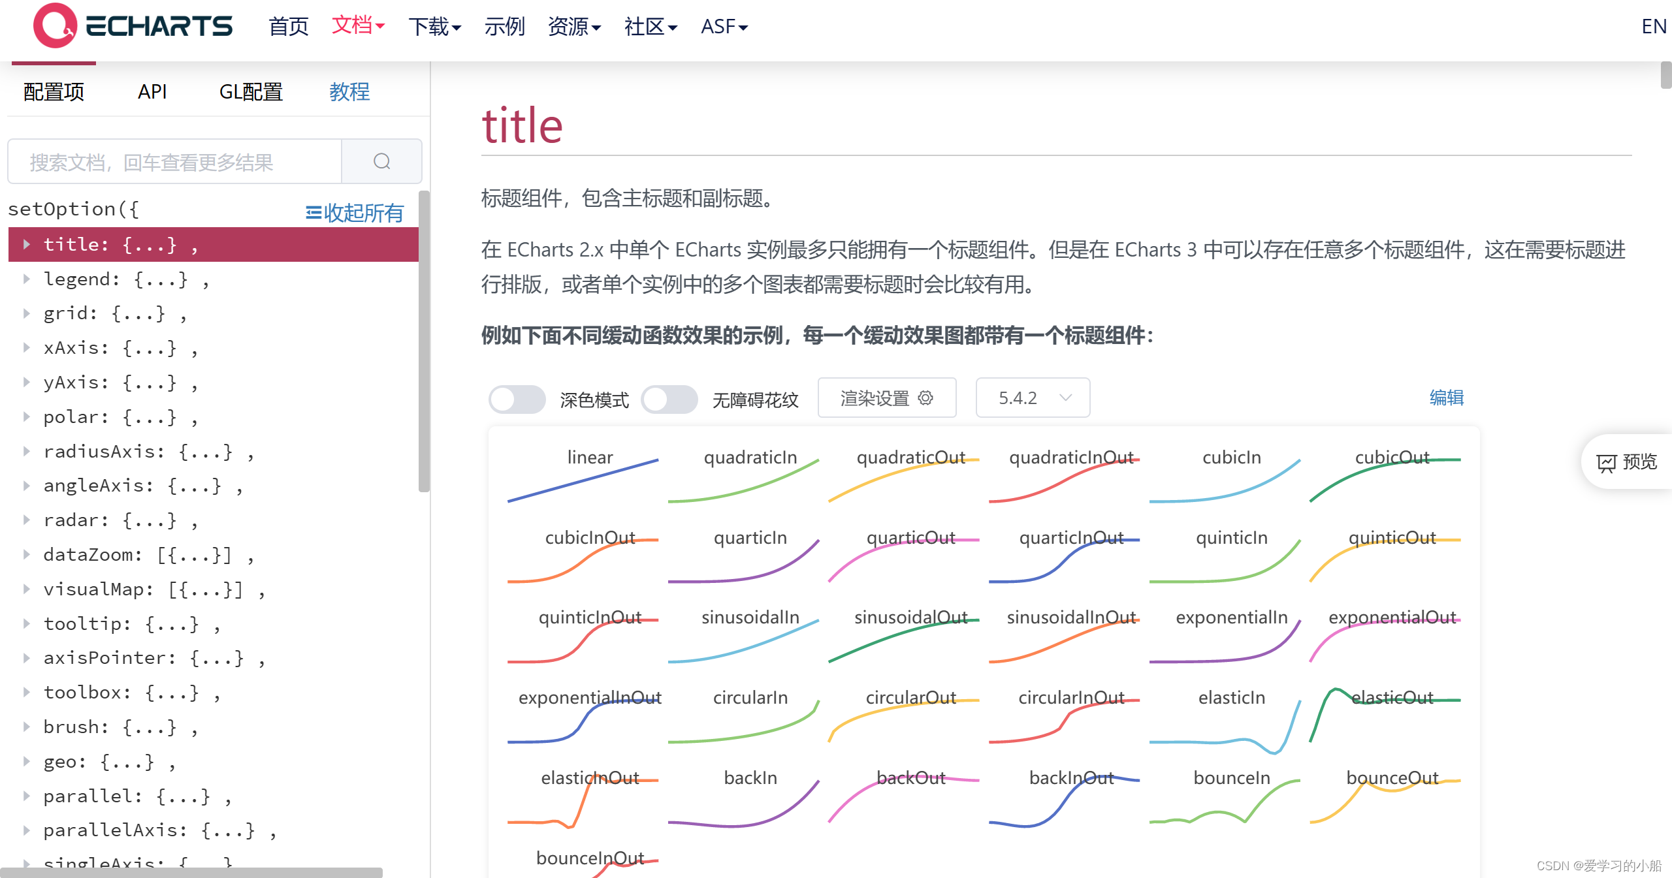Toggle 无障碍花纹 switch
This screenshot has height=878, width=1672.
669,399
